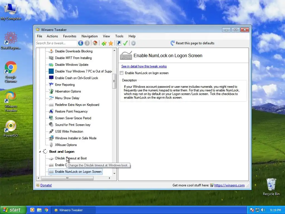Select Screen Saver Grace Period tweak
Image resolution: width=285 pixels, height=214 pixels.
(73, 118)
